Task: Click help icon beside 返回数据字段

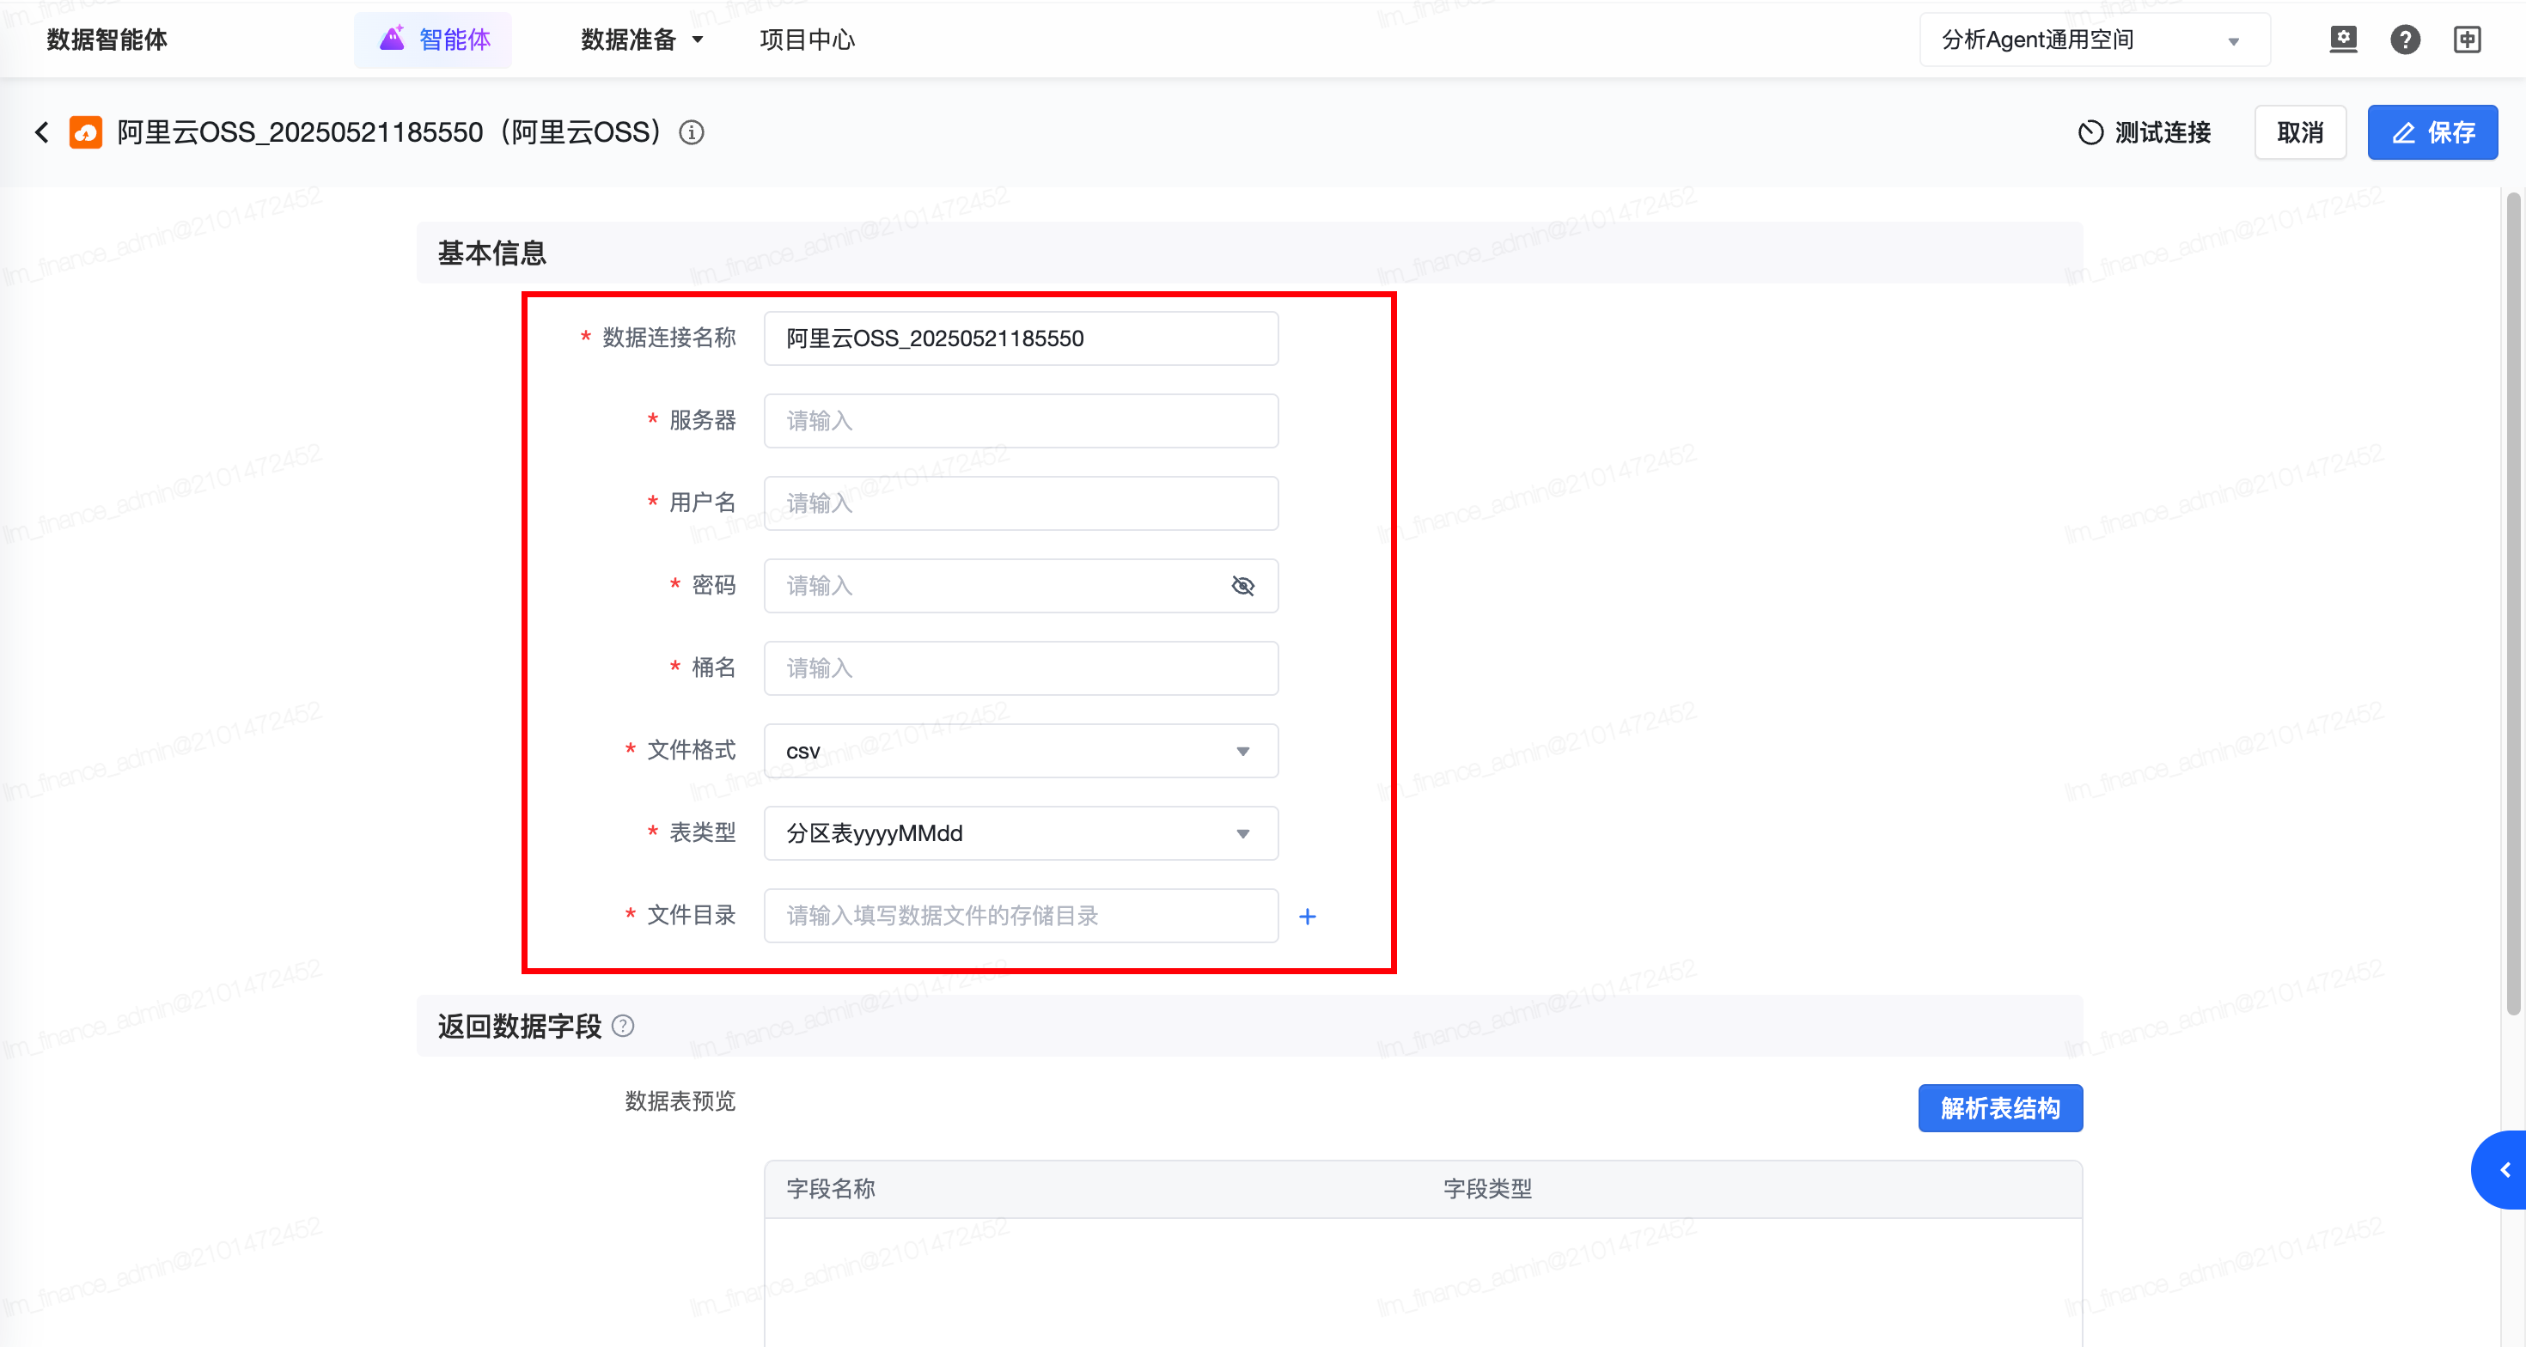Action: [623, 1026]
